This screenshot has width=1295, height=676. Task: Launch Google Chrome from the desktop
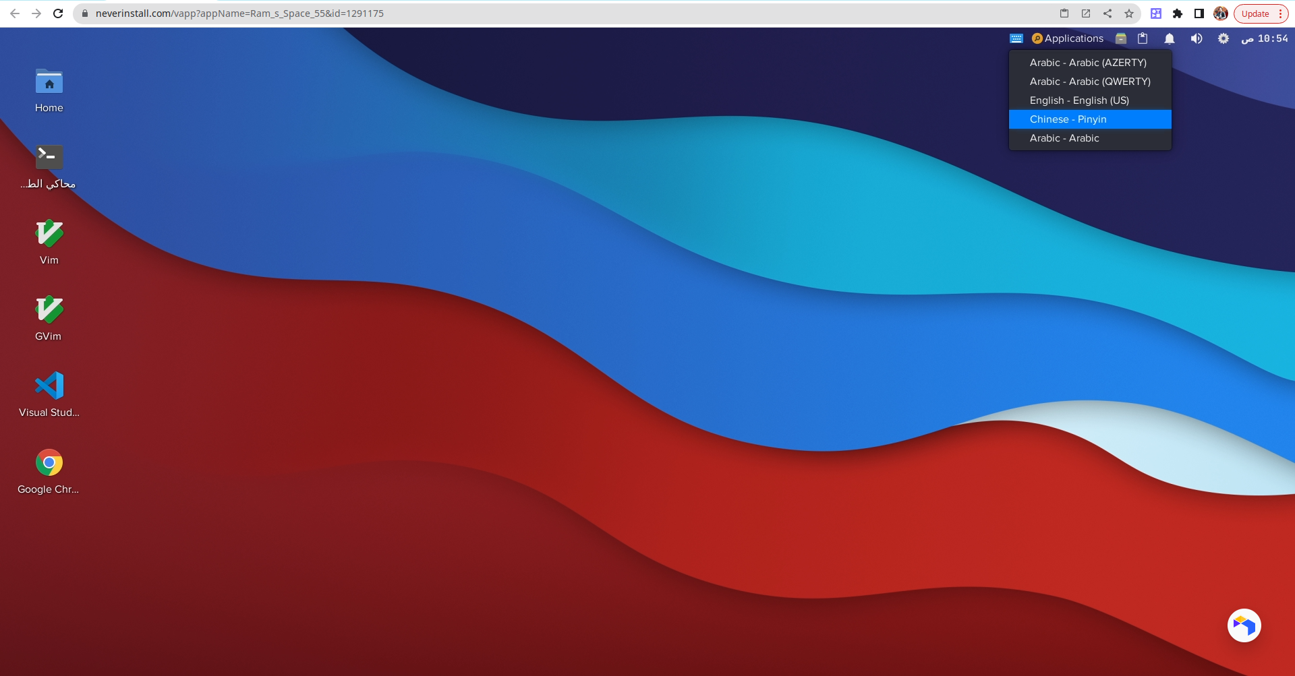click(x=49, y=463)
